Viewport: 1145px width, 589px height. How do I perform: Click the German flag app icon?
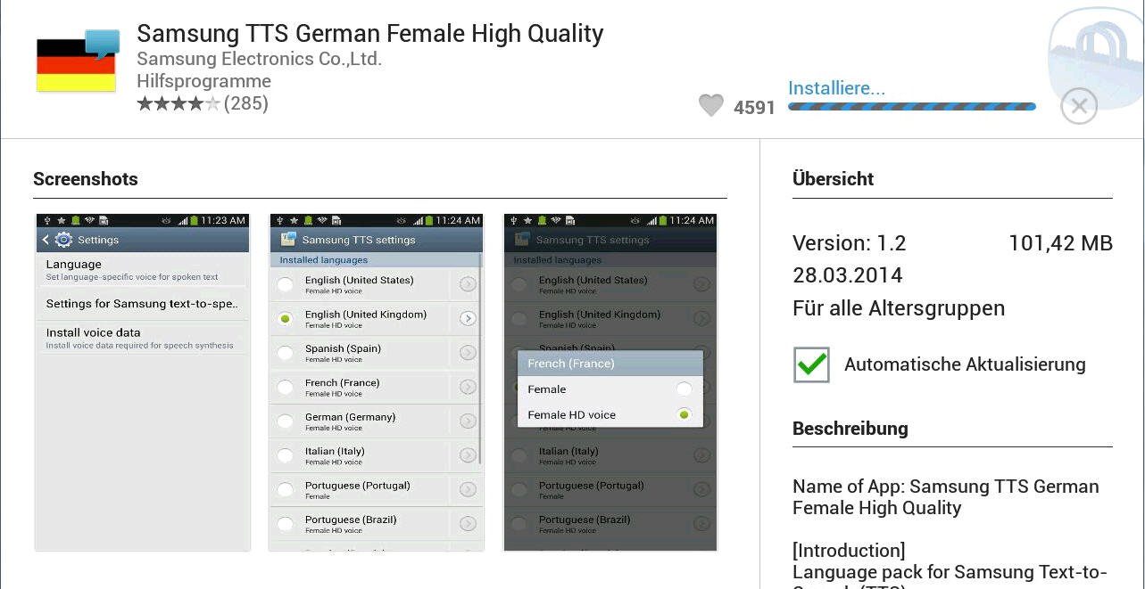(x=77, y=61)
